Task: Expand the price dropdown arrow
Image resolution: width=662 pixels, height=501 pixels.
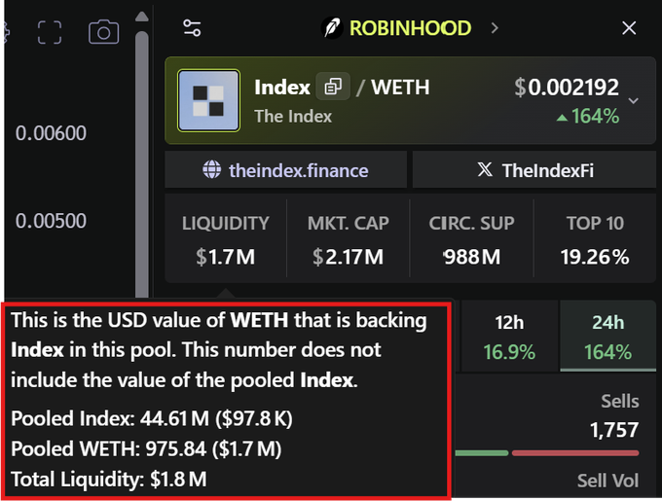Action: pyautogui.click(x=633, y=101)
